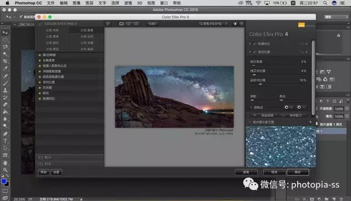The height and width of the screenshot is (201, 351).
Task: Select the Hand tool
Action: click(5, 163)
